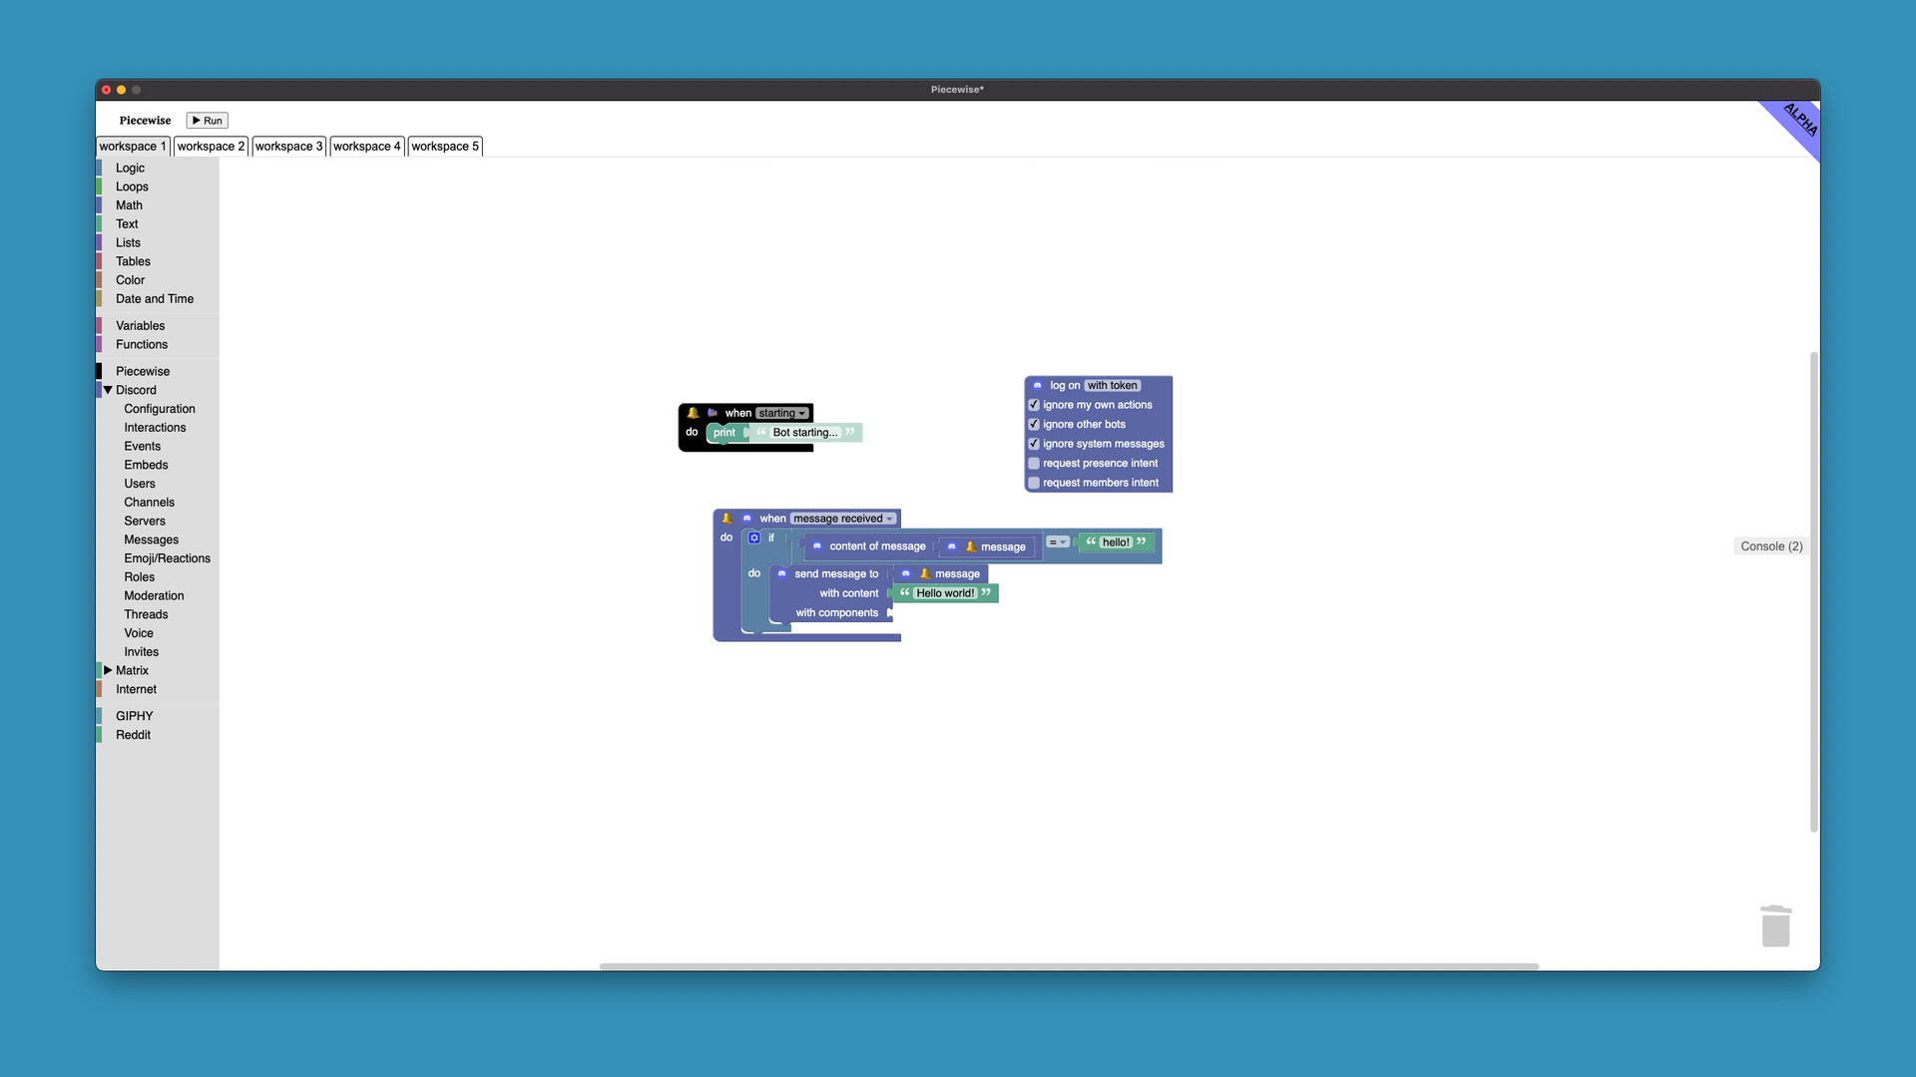1916x1077 pixels.
Task: Click the horizontal scrollbar at bottom
Action: [1068, 966]
